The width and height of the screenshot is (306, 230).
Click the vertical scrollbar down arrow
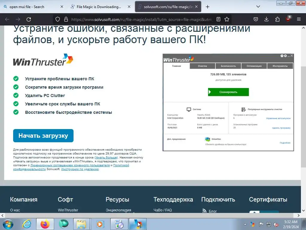coord(304,211)
